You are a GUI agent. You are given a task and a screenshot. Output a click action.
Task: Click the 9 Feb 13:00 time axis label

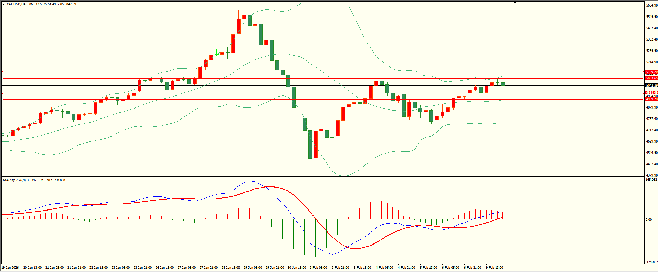pyautogui.click(x=495, y=267)
